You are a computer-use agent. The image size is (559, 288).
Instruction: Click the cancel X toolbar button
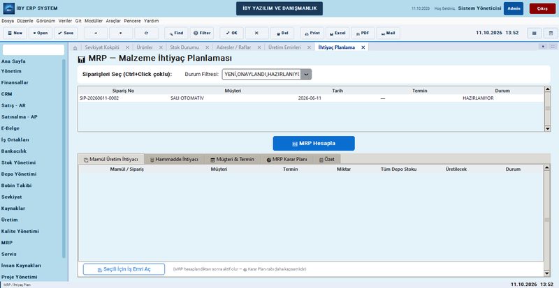(256, 33)
